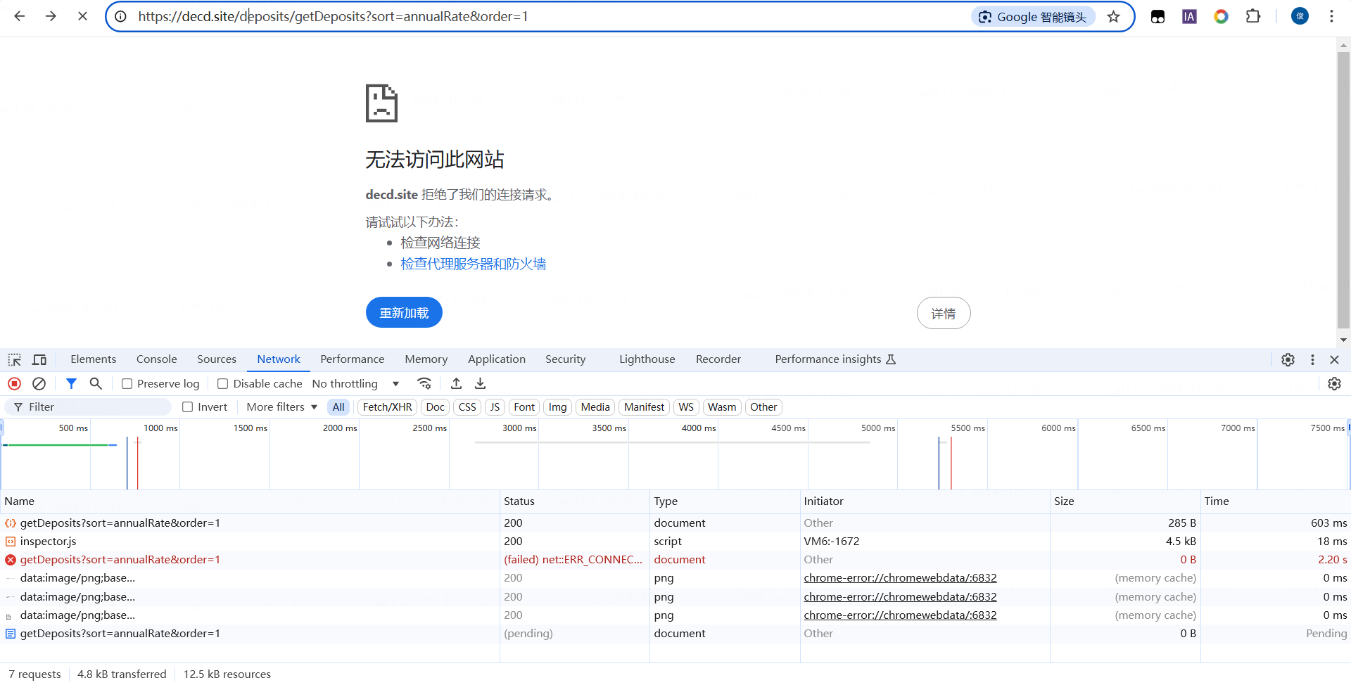The height and width of the screenshot is (685, 1351).
Task: Bookmark this page with the star
Action: pyautogui.click(x=1113, y=17)
